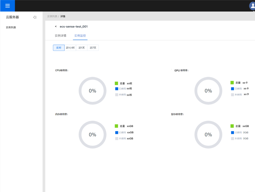The width and height of the screenshot is (255, 192).
Task: Click the CPU usage donut chart
Action: pos(92,91)
